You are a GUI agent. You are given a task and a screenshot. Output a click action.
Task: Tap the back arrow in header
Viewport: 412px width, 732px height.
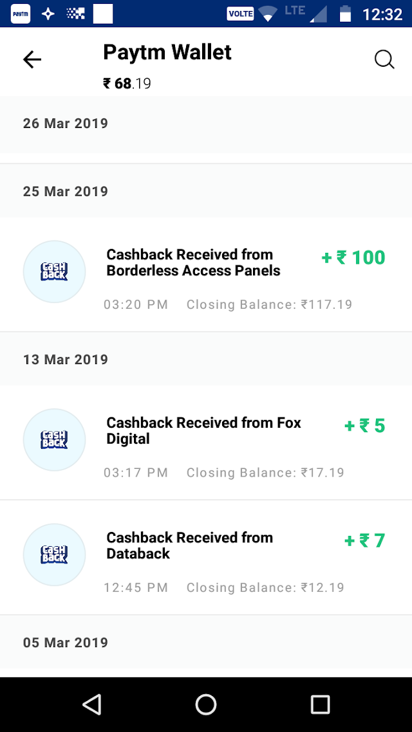(32, 60)
